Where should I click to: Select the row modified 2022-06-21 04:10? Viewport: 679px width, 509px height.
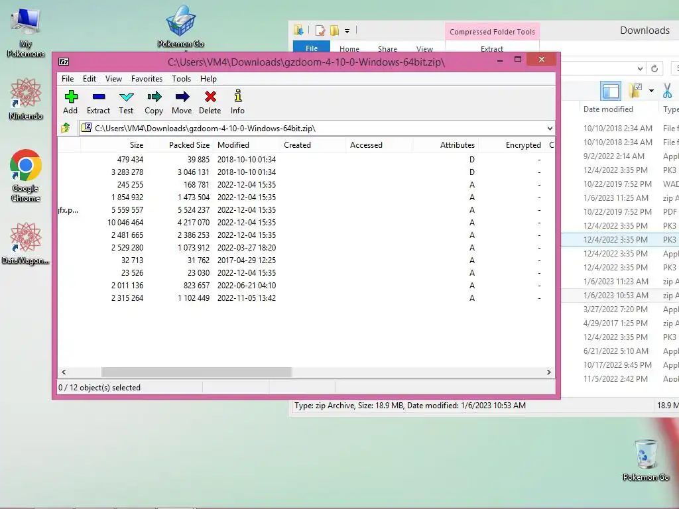[x=306, y=285]
